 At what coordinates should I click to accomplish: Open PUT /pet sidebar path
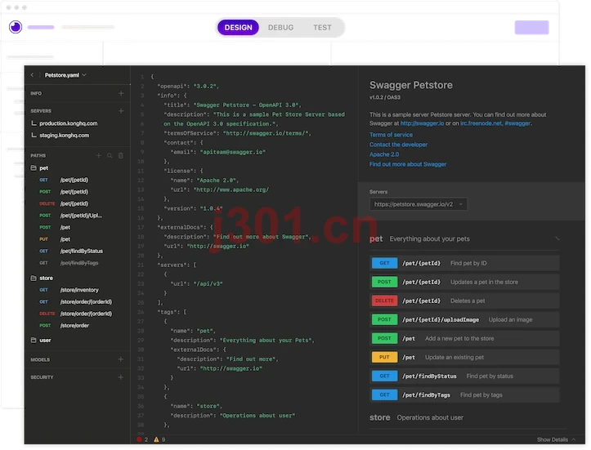[55, 239]
